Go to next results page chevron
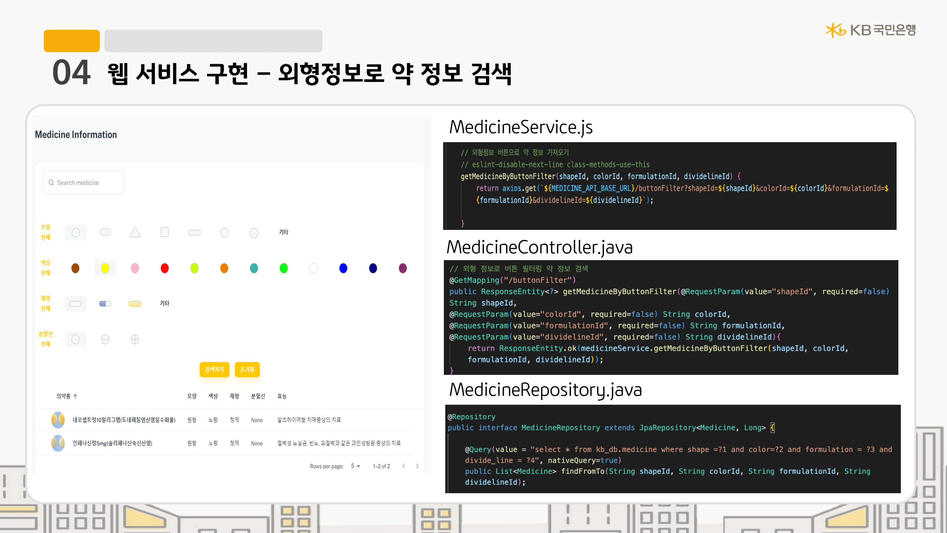 [417, 466]
